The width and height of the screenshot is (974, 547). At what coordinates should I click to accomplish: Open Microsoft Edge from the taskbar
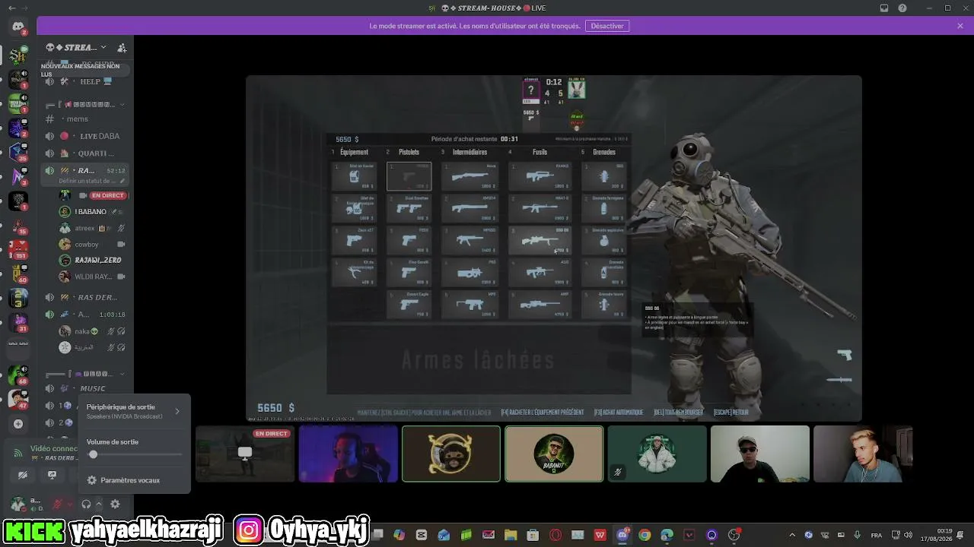pyautogui.click(x=667, y=535)
